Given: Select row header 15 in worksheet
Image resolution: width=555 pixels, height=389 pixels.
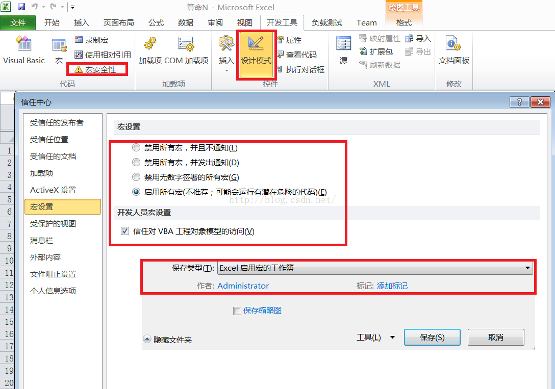Looking at the screenshot, I should pos(8,322).
